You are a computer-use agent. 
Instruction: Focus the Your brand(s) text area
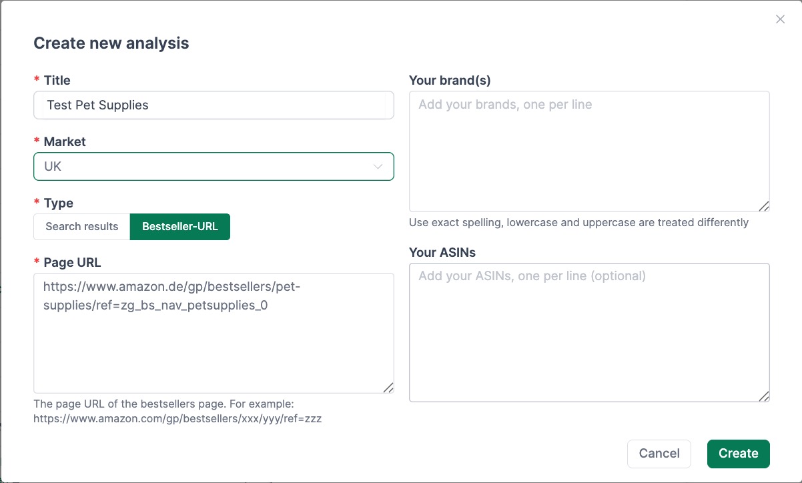point(588,151)
